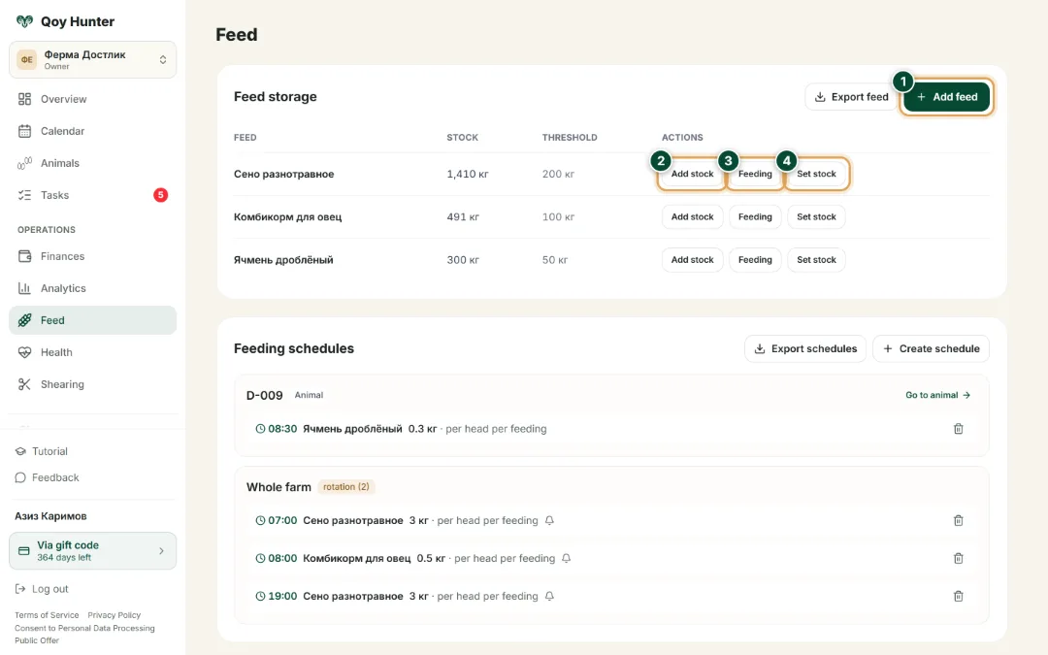Set stock for Комбикорм для овец

point(816,216)
